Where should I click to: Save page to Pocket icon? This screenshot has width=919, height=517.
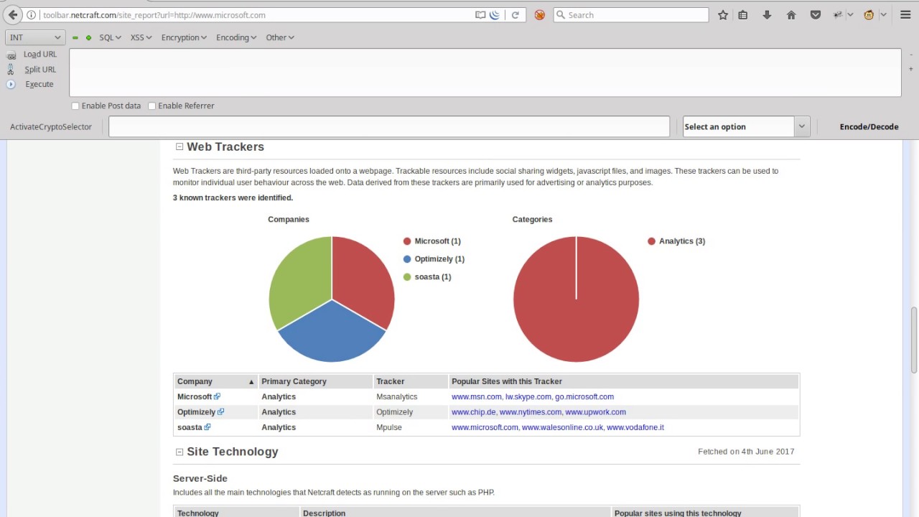pyautogui.click(x=816, y=15)
